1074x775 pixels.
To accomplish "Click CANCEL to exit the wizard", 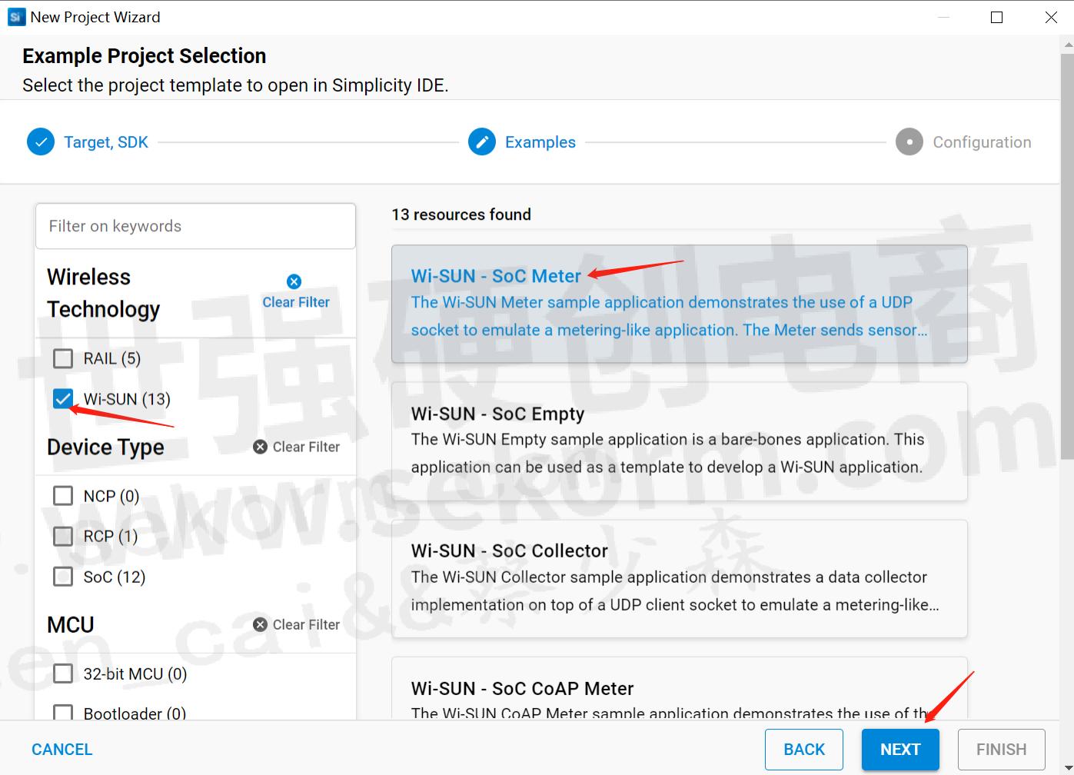I will [62, 750].
